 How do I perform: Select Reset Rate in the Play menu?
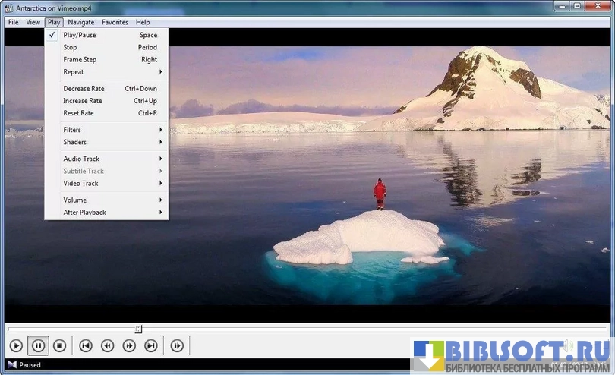tap(78, 113)
